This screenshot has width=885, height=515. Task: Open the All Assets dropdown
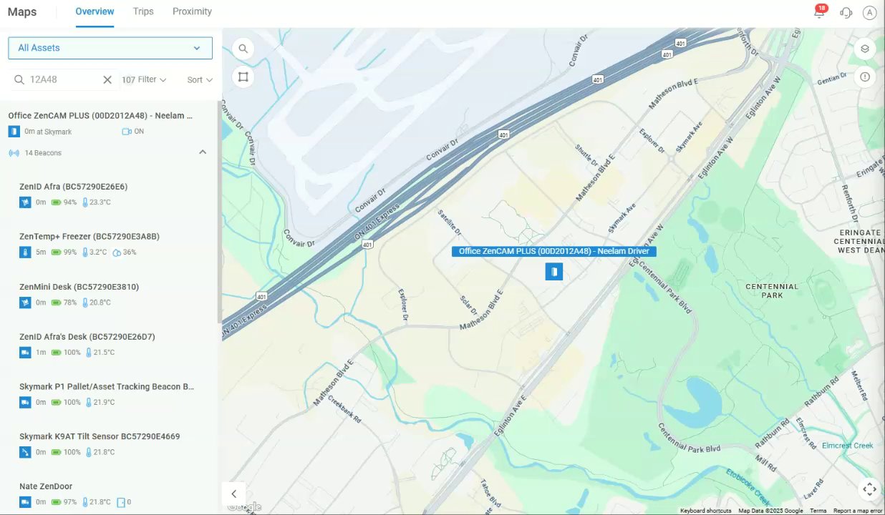click(110, 48)
